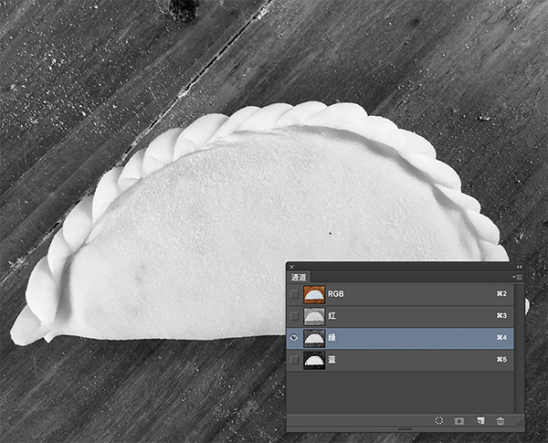
Task: Click the Blue channel thumbnail
Action: 314,360
